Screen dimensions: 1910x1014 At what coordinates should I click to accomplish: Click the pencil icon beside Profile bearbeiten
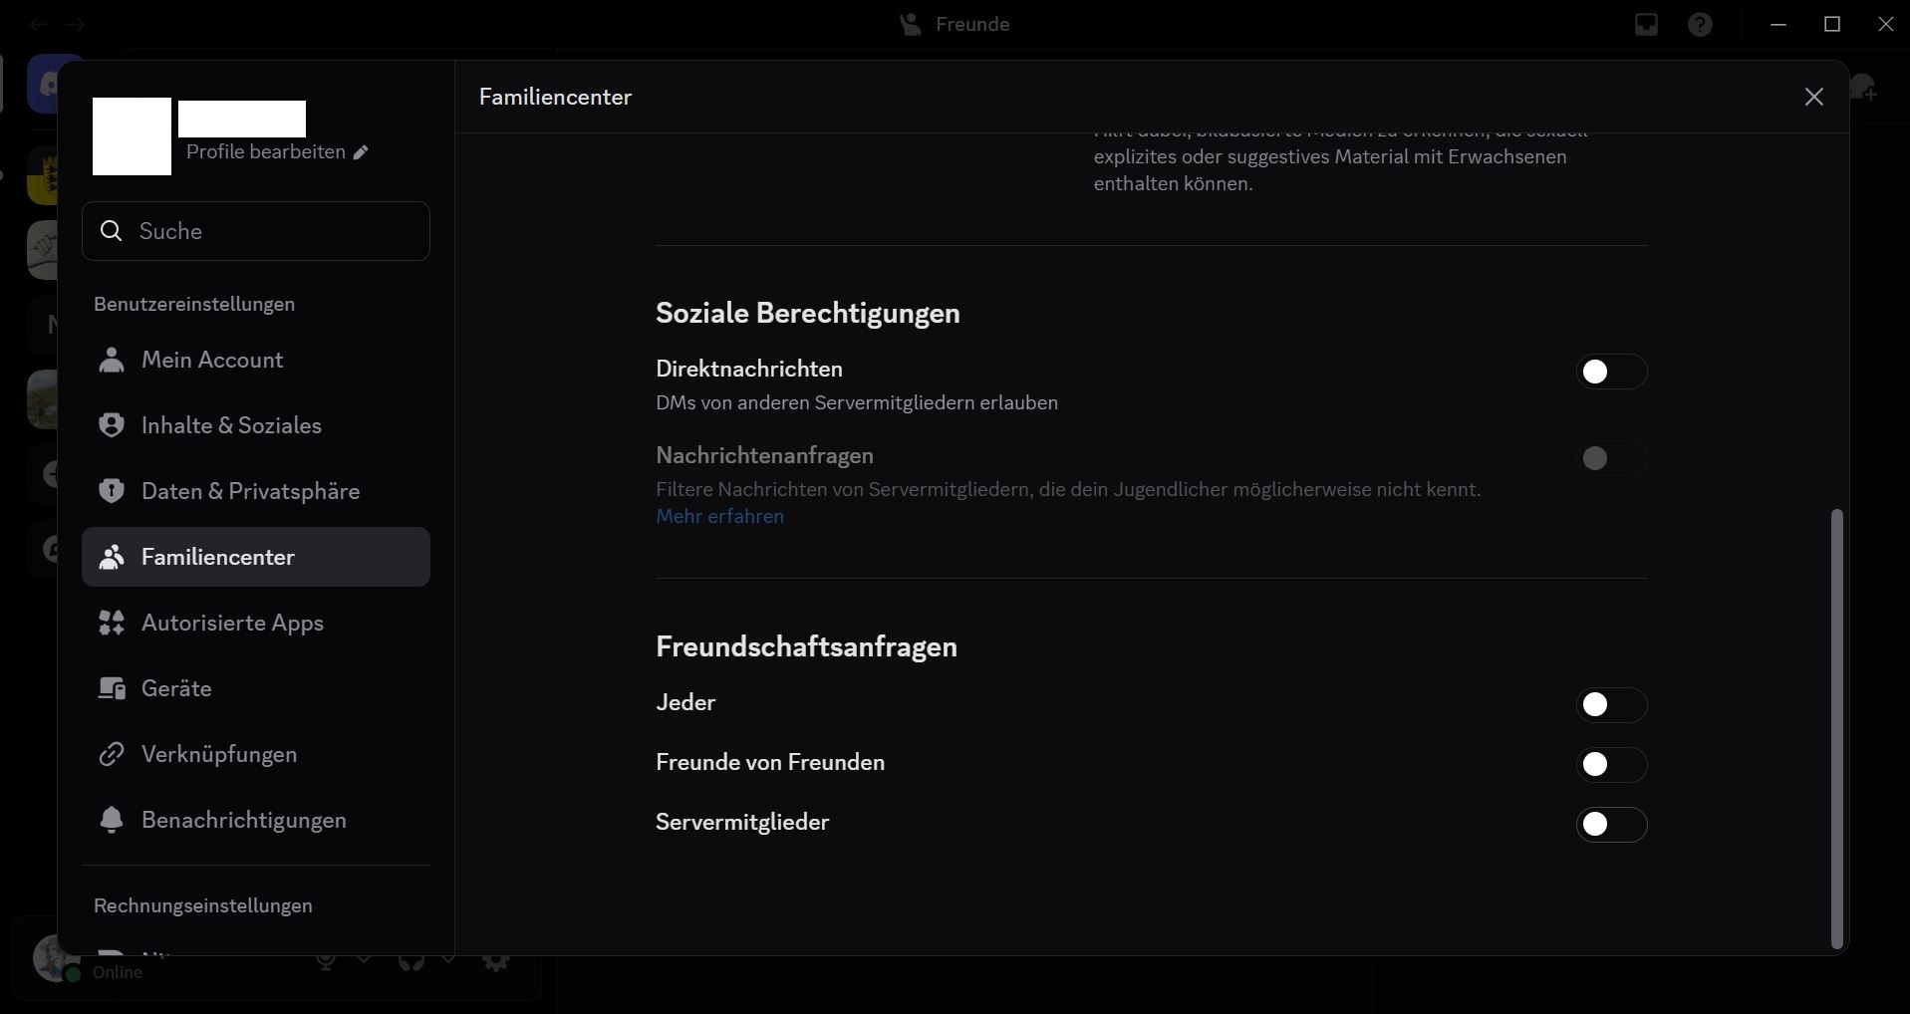[361, 152]
